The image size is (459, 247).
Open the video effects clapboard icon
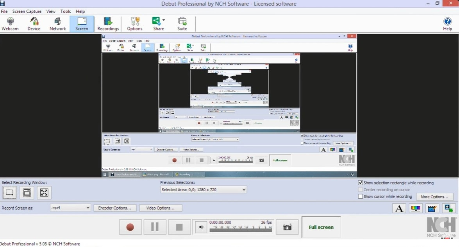(432, 208)
